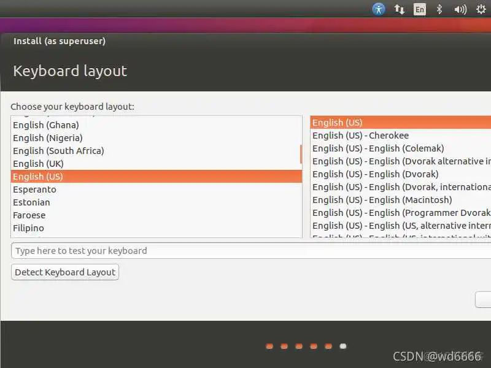Open the 'En' keyboard layout indicator
Viewport: 491px width, 368px height.
(420, 9)
